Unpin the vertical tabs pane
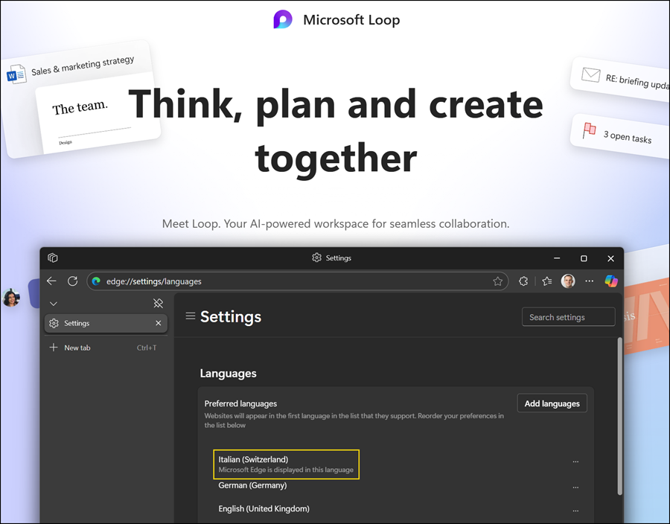Viewport: 670px width, 524px height. point(158,304)
